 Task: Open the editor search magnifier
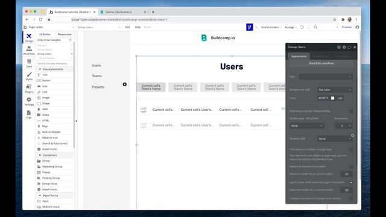[315, 27]
